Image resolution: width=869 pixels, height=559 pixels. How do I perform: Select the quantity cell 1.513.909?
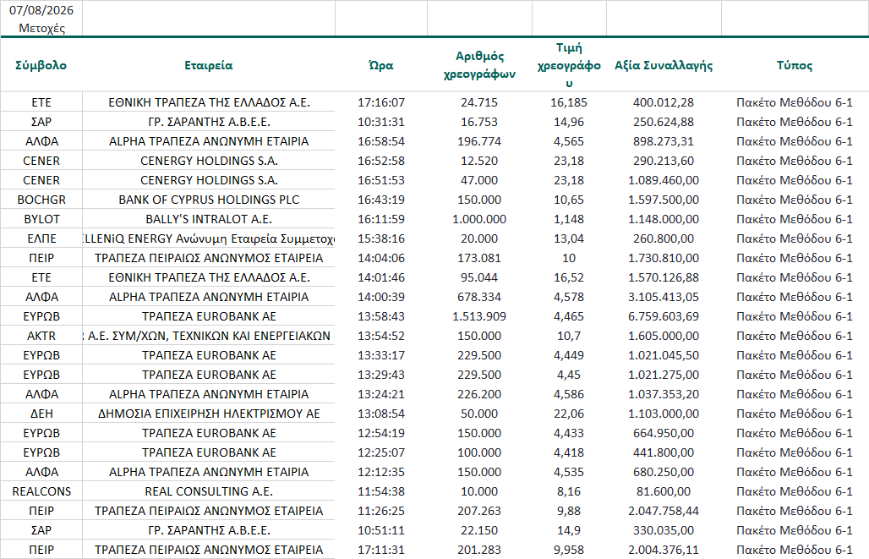[x=479, y=316]
